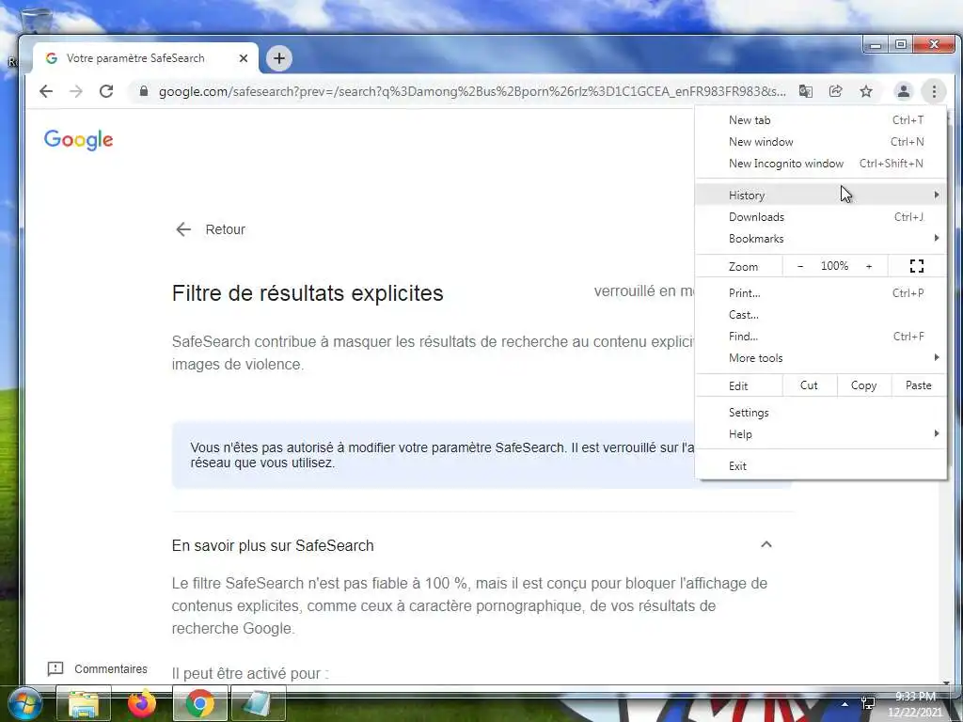This screenshot has height=722, width=963.
Task: Open Settings from Chrome menu
Action: tap(820, 413)
